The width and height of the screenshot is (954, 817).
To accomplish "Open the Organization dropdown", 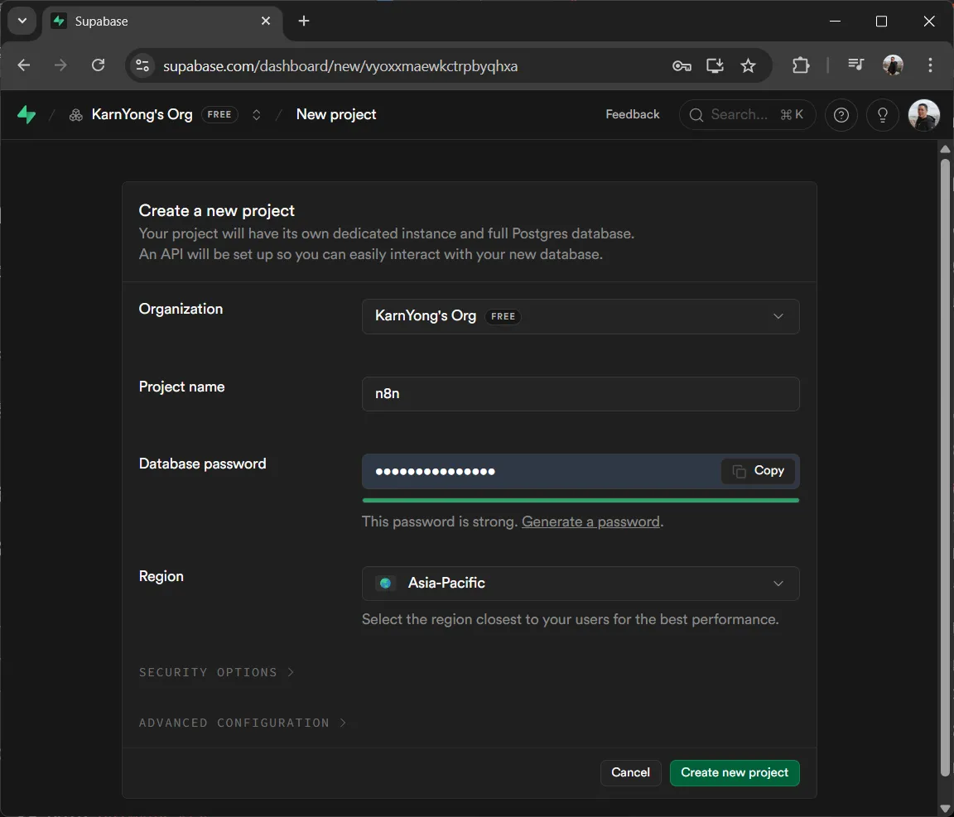I will 580,316.
